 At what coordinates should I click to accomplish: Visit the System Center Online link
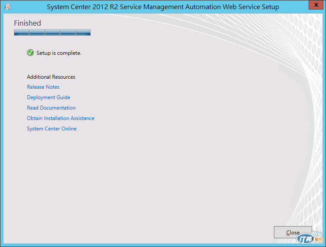(x=52, y=129)
